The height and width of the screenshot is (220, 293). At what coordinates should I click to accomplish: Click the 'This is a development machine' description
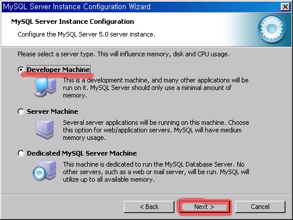click(156, 88)
